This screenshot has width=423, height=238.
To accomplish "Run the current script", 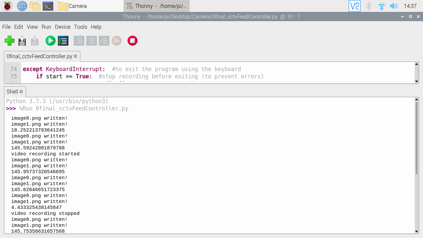I will [50, 41].
